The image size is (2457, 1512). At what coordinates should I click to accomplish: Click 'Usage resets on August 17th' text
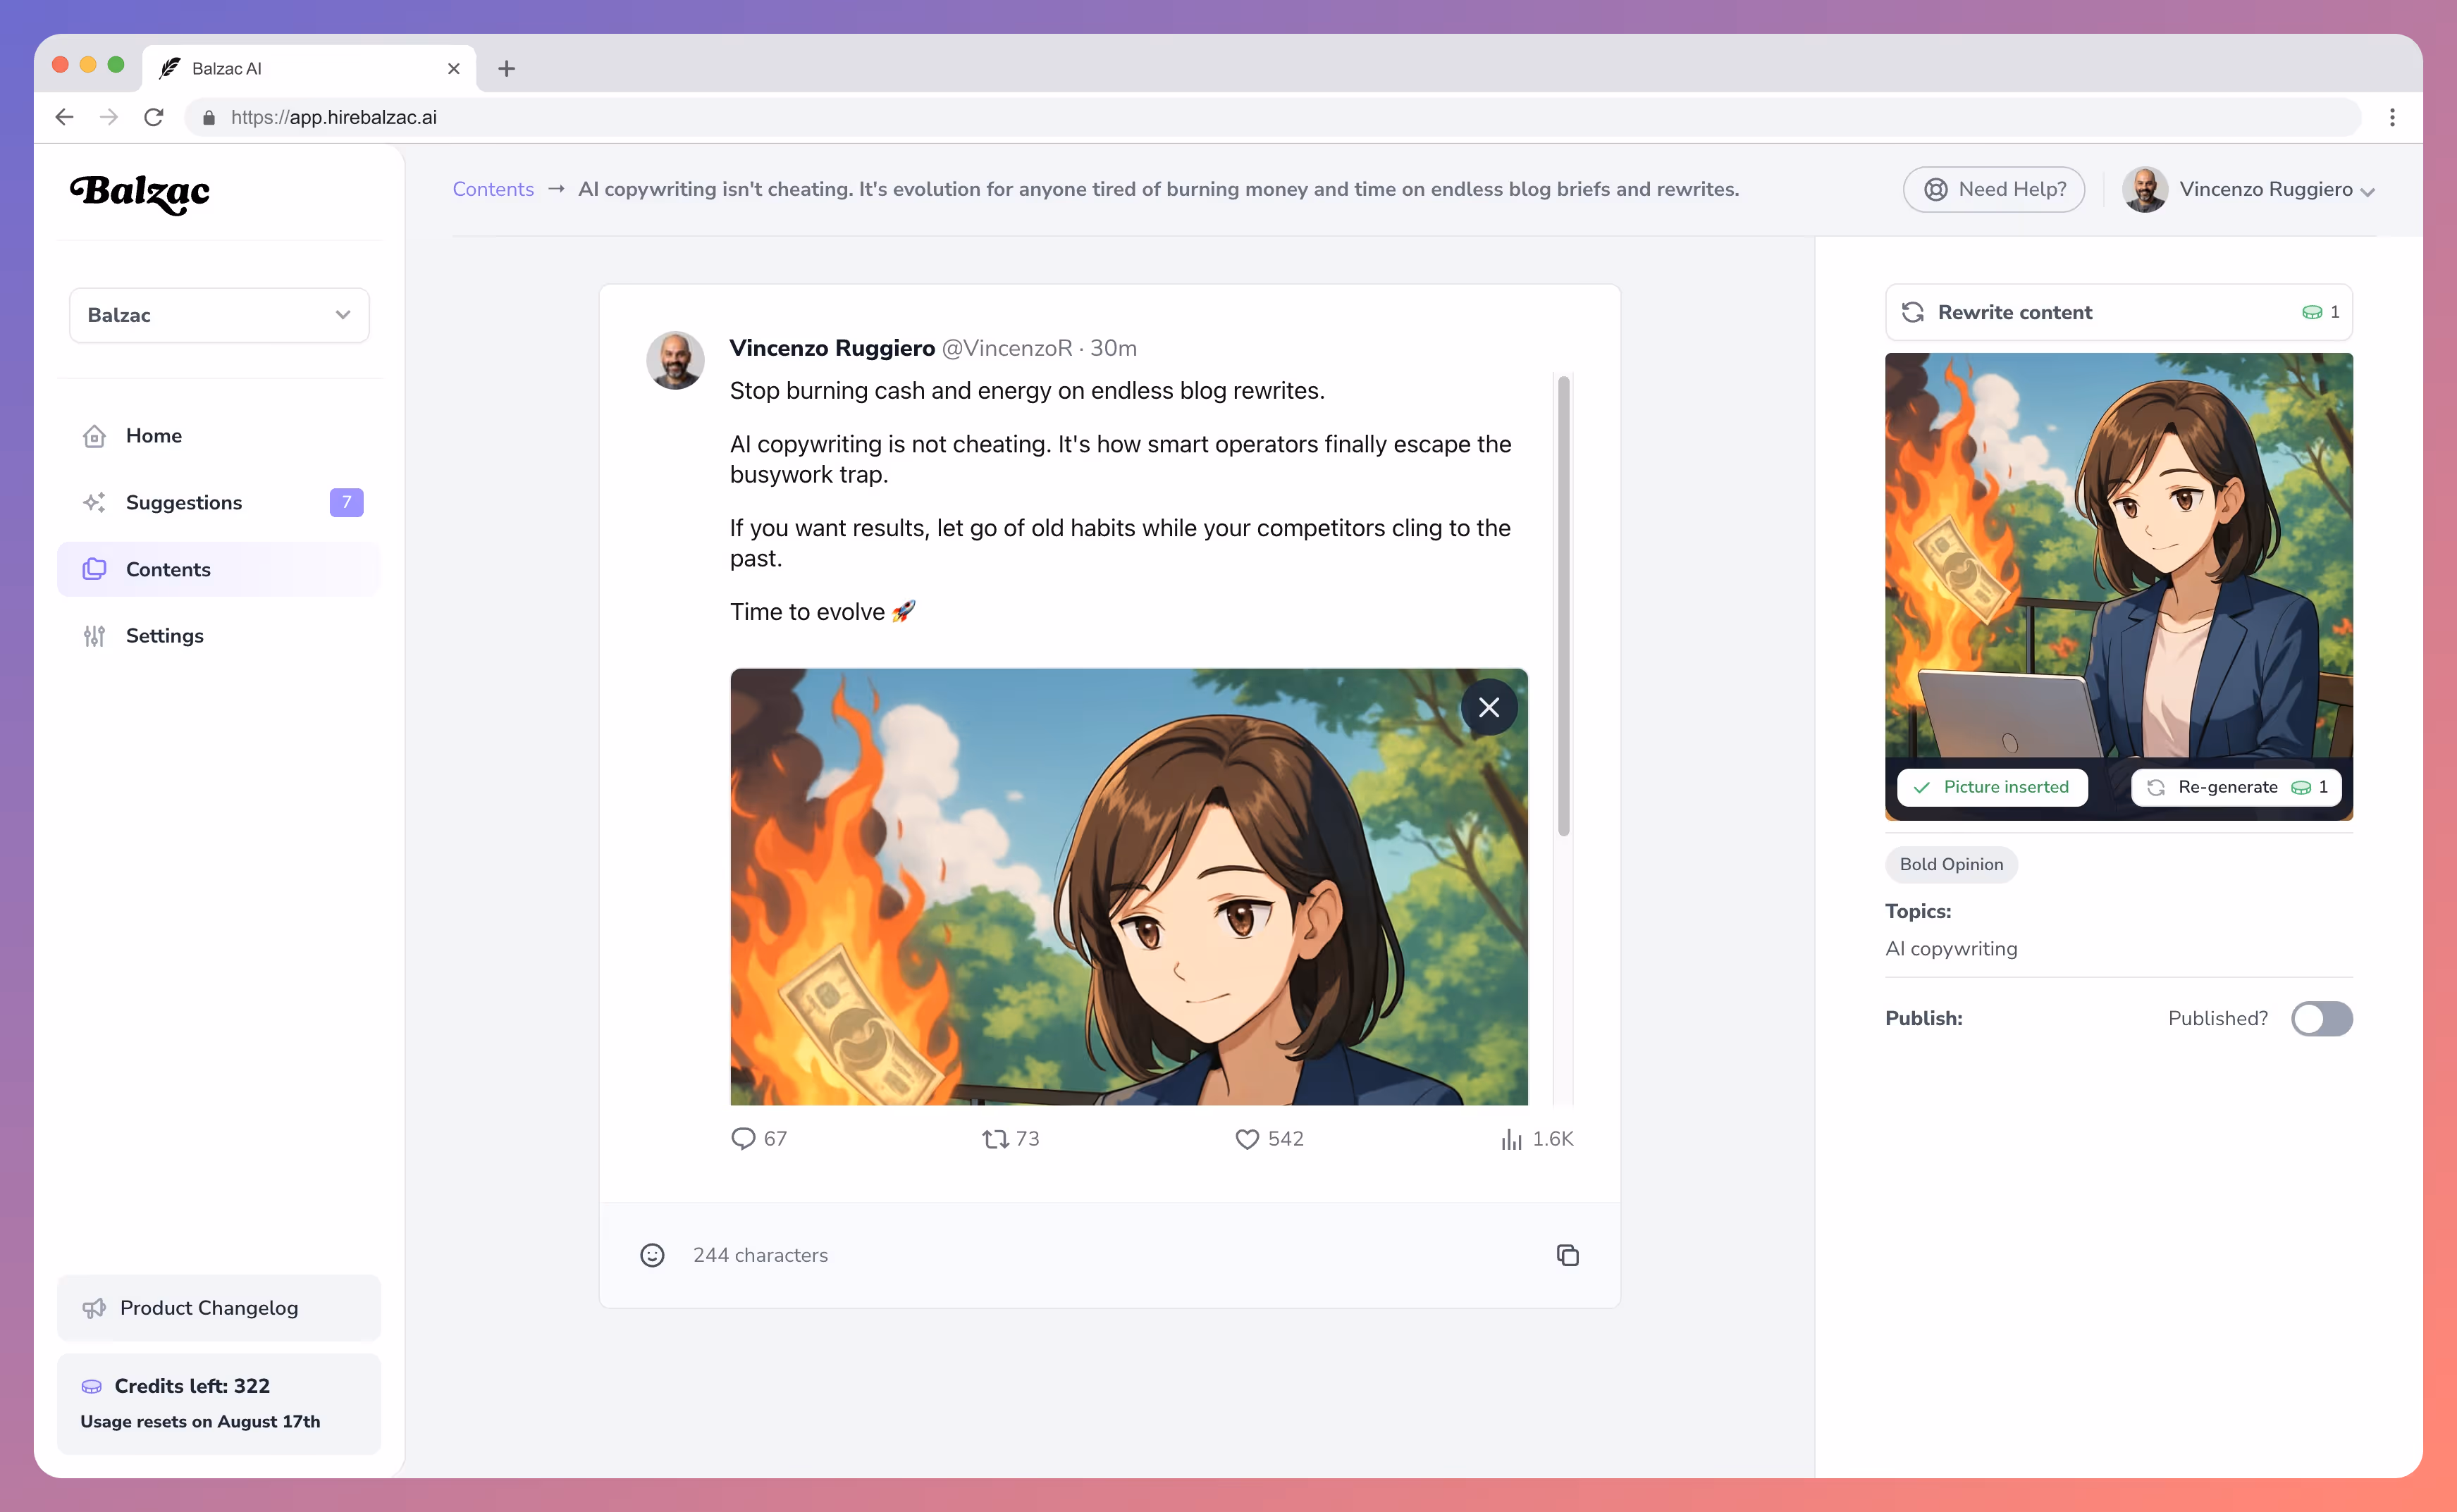pos(200,1421)
